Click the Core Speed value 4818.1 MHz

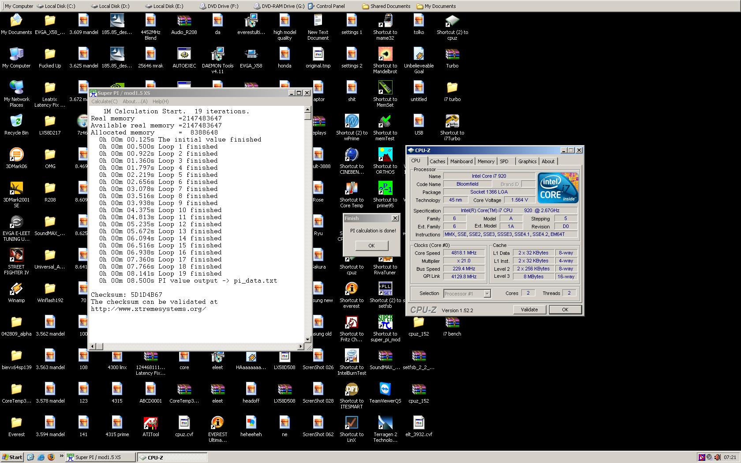pos(464,253)
